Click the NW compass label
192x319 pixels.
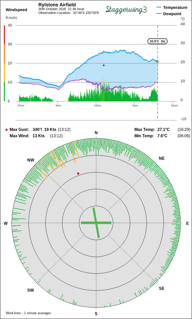pos(31,160)
